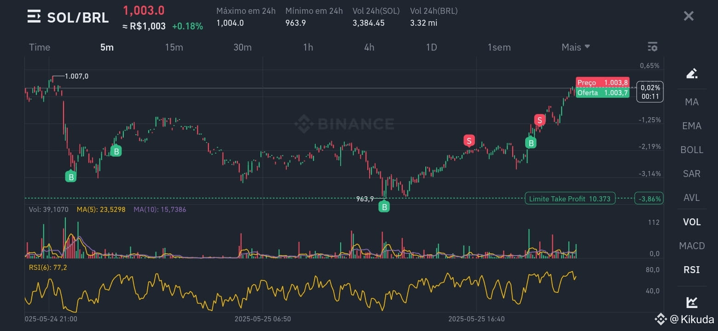Open chart indicator settings icon
The image size is (718, 331).
(x=652, y=47)
